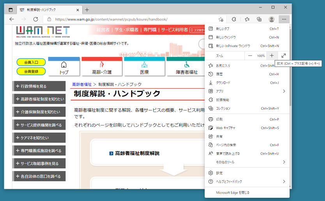The height and width of the screenshot is (201, 325).
Task: Choose 印刷 from the menu
Action: click(x=247, y=119)
